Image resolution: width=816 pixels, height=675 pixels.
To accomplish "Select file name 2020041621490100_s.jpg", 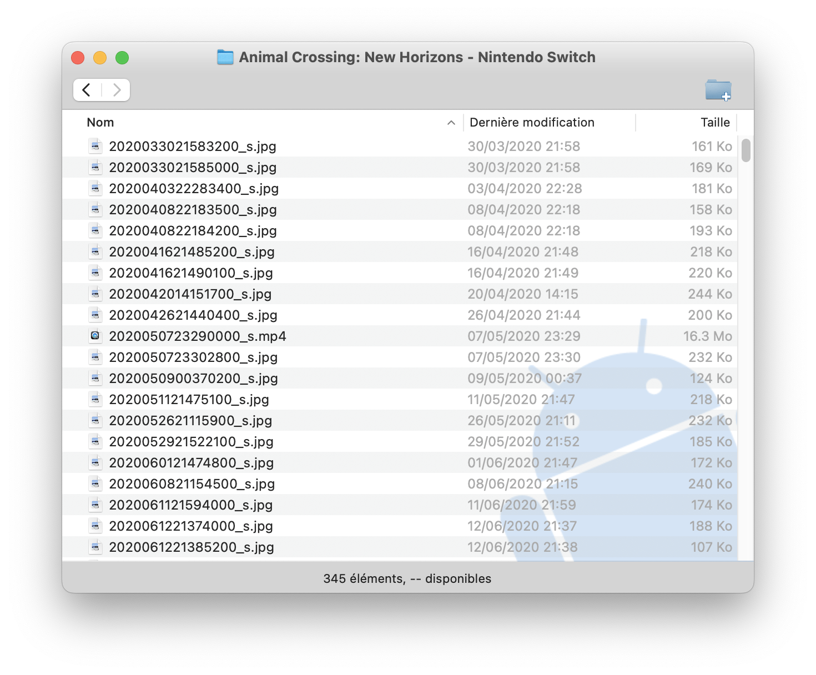I will [191, 273].
